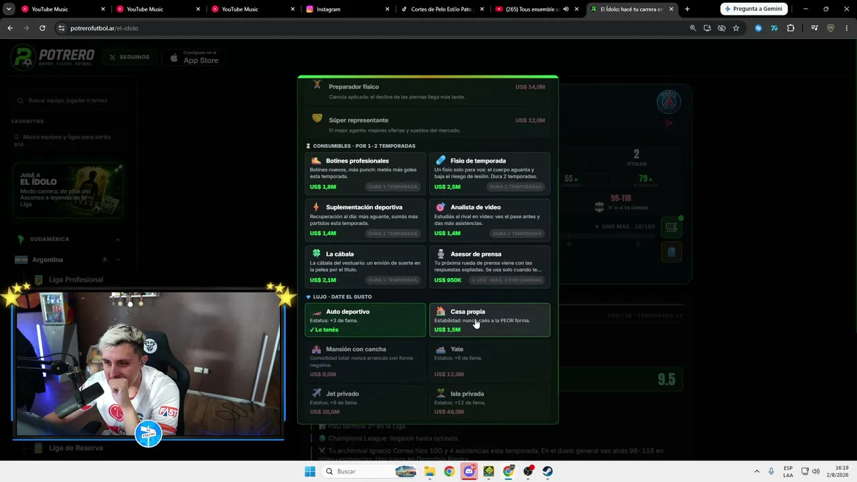Open the El Ídolo game promo card
The width and height of the screenshot is (857, 482).
click(68, 191)
